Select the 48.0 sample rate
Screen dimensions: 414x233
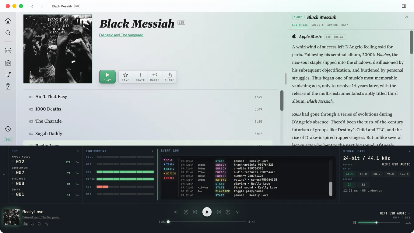pos(363,174)
